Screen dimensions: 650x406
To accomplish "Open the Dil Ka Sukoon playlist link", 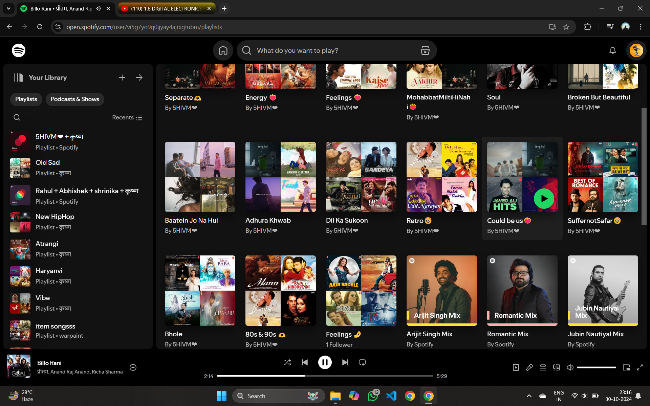I will (347, 220).
